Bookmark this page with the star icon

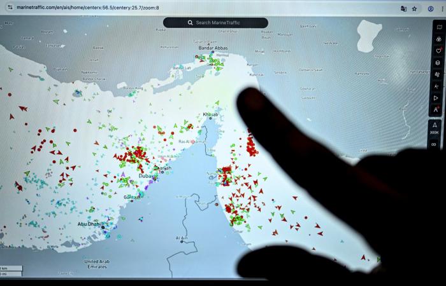[415, 8]
